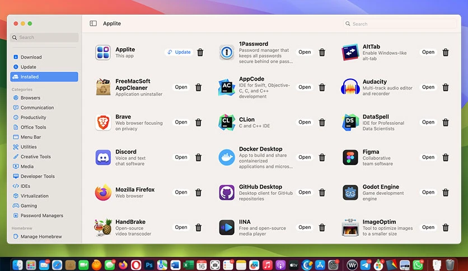Uninstall IINA with its trash icon
This screenshot has width=468, height=271.
322,227
